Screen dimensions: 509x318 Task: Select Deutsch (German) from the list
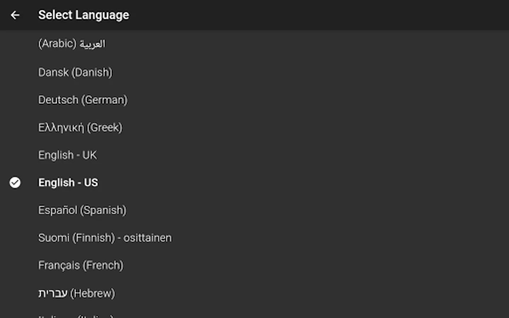point(83,100)
